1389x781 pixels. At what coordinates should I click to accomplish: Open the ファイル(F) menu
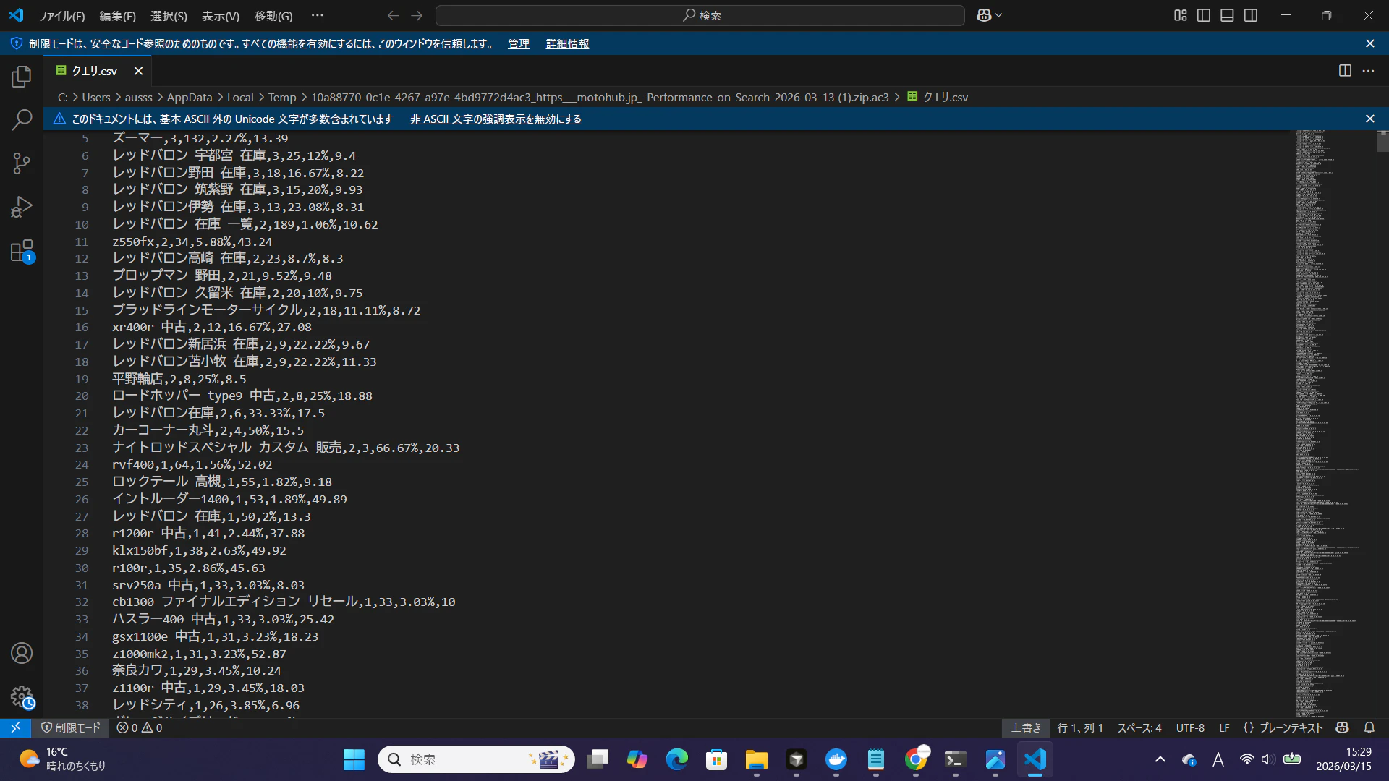[61, 15]
